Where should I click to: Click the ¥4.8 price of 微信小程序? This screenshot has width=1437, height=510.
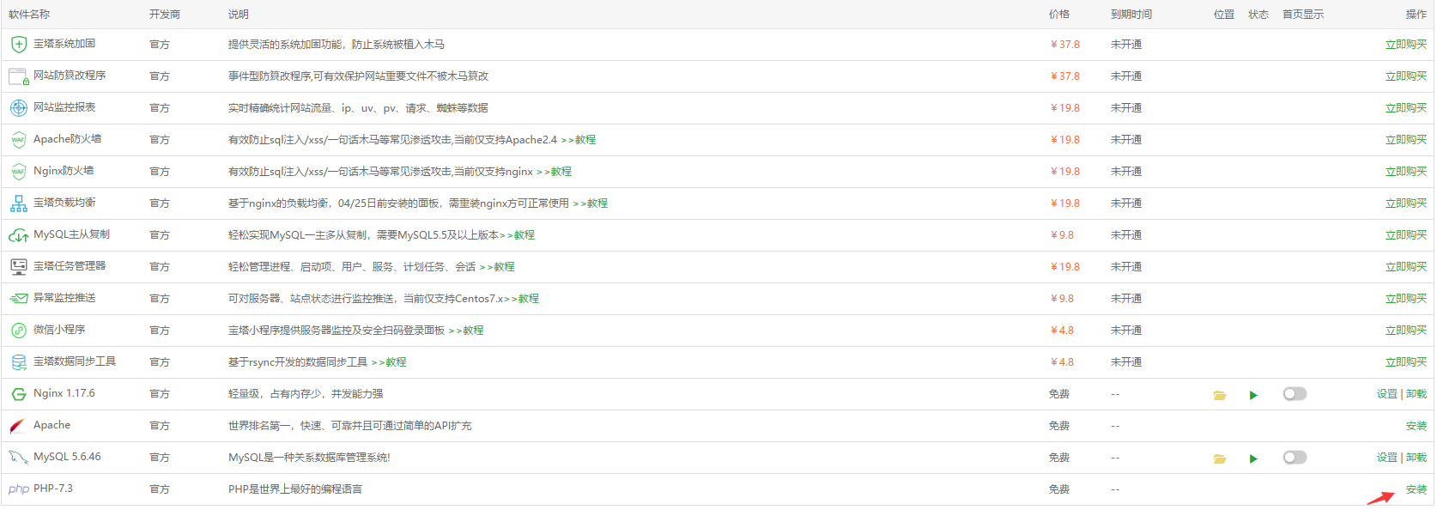tap(1063, 331)
